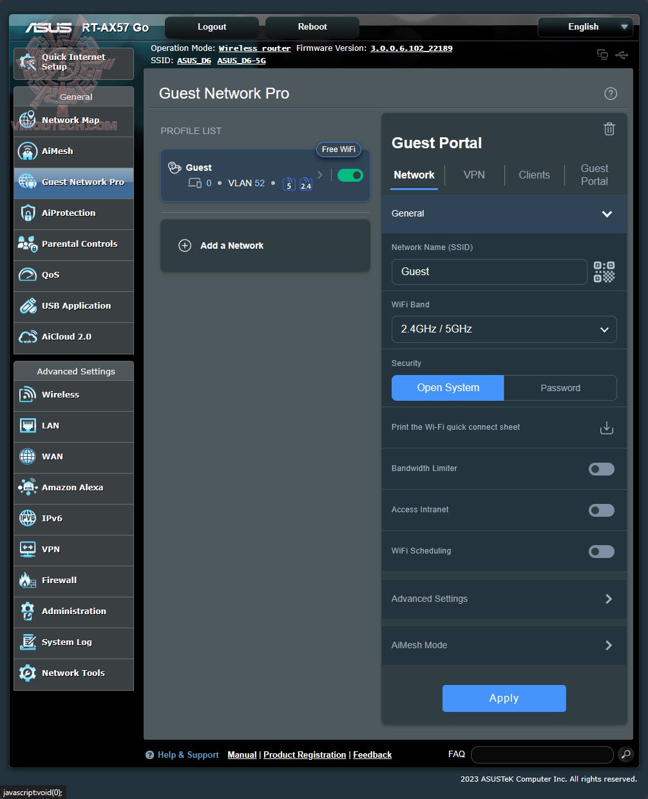
Task: Click the Logout button
Action: coord(212,27)
